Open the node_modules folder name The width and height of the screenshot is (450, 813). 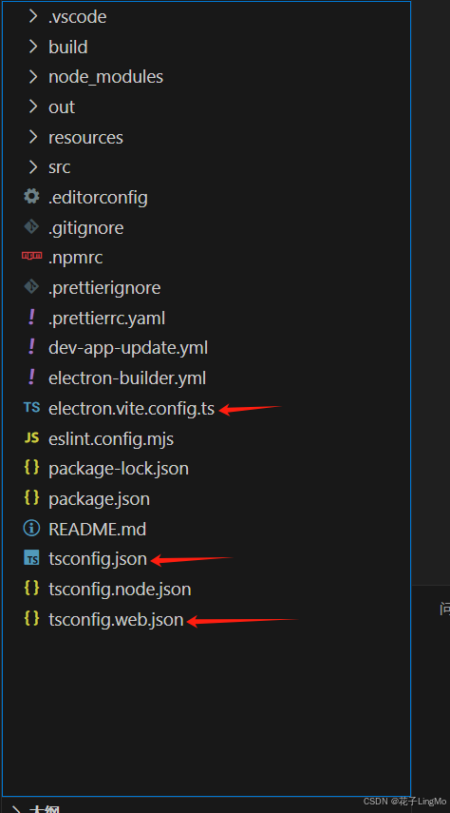105,77
